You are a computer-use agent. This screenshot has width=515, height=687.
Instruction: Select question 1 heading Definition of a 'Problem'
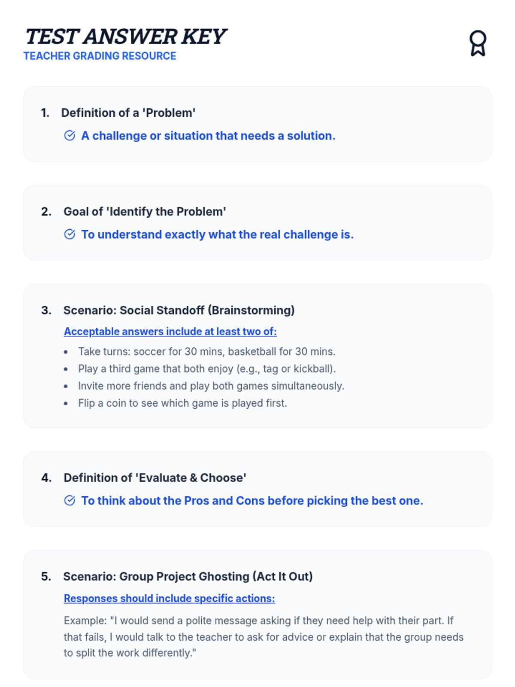click(128, 113)
